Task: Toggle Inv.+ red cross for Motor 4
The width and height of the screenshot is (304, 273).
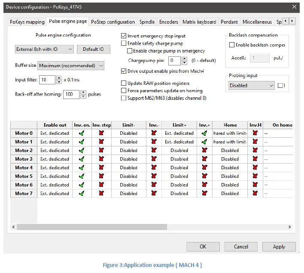Action: (204, 168)
